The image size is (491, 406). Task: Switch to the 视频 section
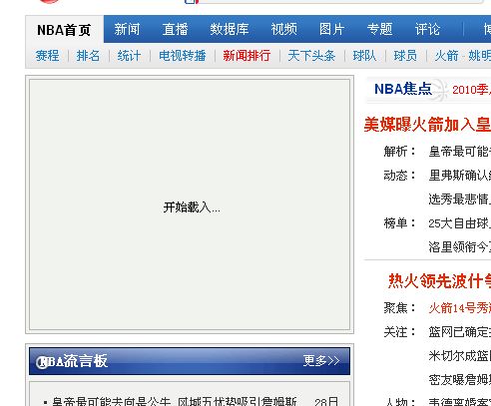point(284,29)
